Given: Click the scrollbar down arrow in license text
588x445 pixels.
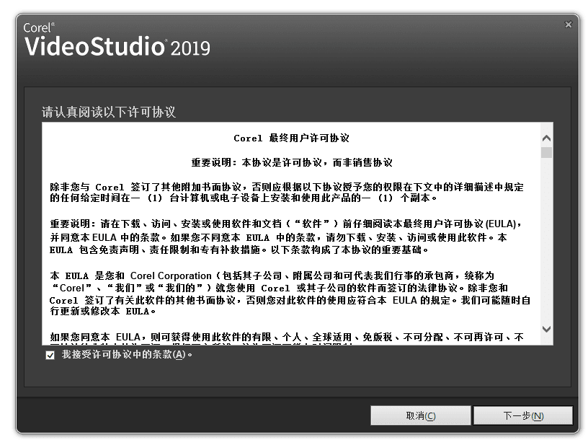Looking at the screenshot, I should click(x=547, y=329).
